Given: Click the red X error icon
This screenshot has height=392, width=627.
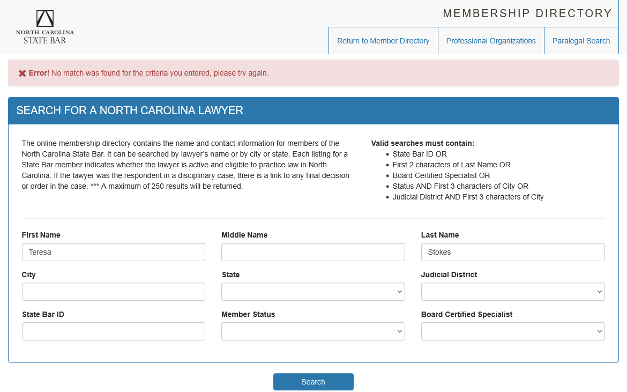Looking at the screenshot, I should pyautogui.click(x=23, y=73).
